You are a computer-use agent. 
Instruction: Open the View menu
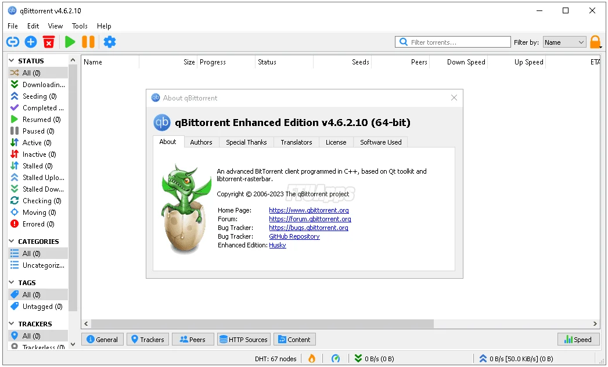click(x=55, y=26)
